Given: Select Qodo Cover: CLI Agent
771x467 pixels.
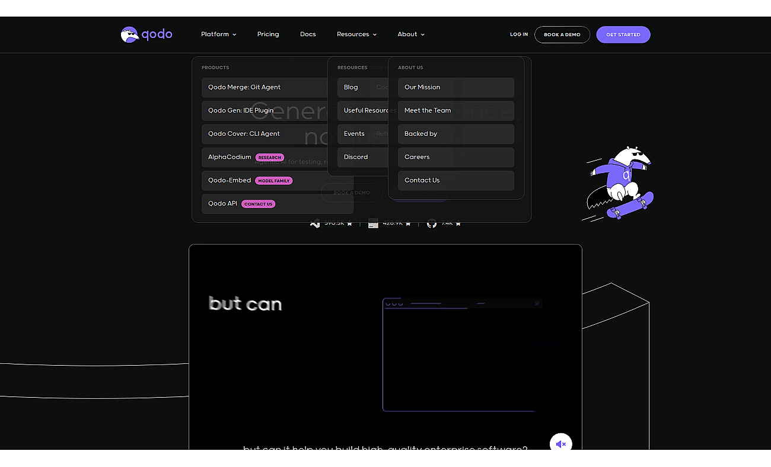Looking at the screenshot, I should 265,134.
